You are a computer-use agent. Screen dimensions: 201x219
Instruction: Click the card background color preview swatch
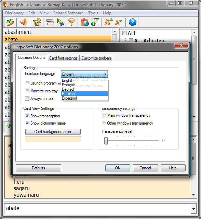[x=53, y=139]
